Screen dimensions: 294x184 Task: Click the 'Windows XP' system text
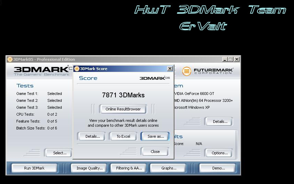click(199, 107)
